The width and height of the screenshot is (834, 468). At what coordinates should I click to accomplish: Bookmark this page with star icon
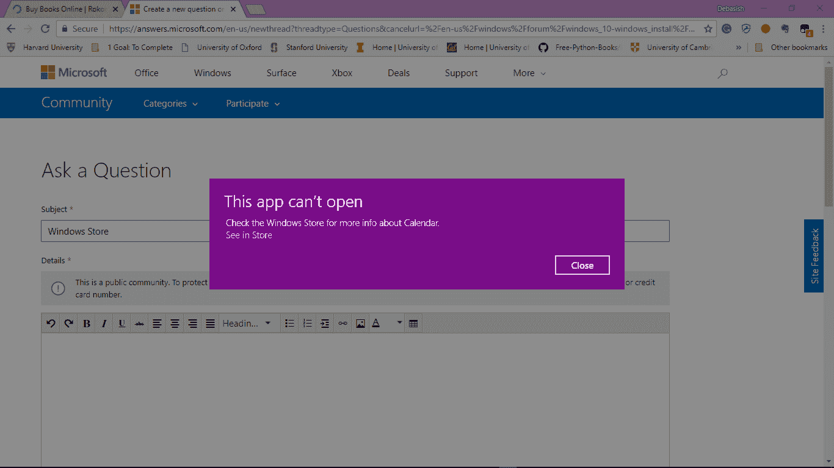(x=708, y=29)
